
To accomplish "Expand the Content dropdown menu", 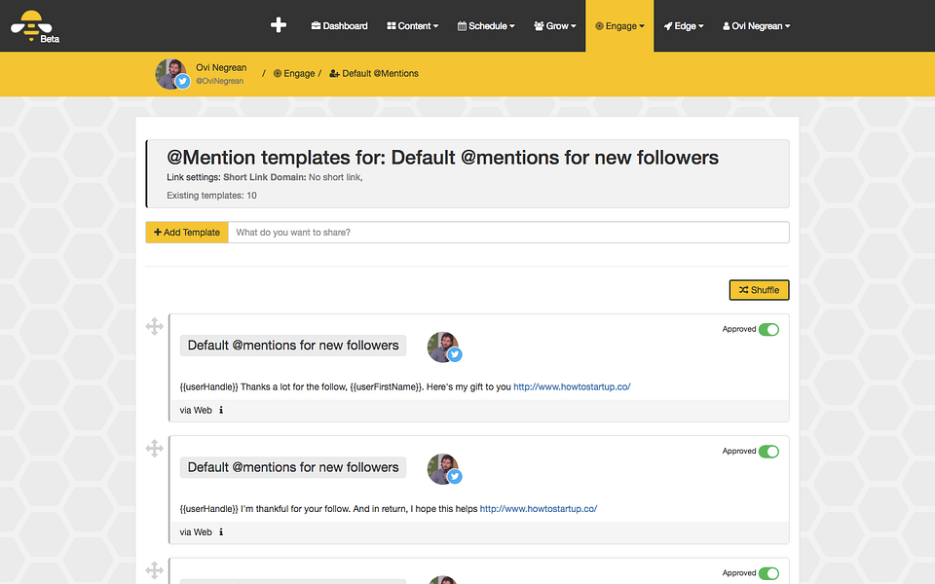I will click(413, 25).
